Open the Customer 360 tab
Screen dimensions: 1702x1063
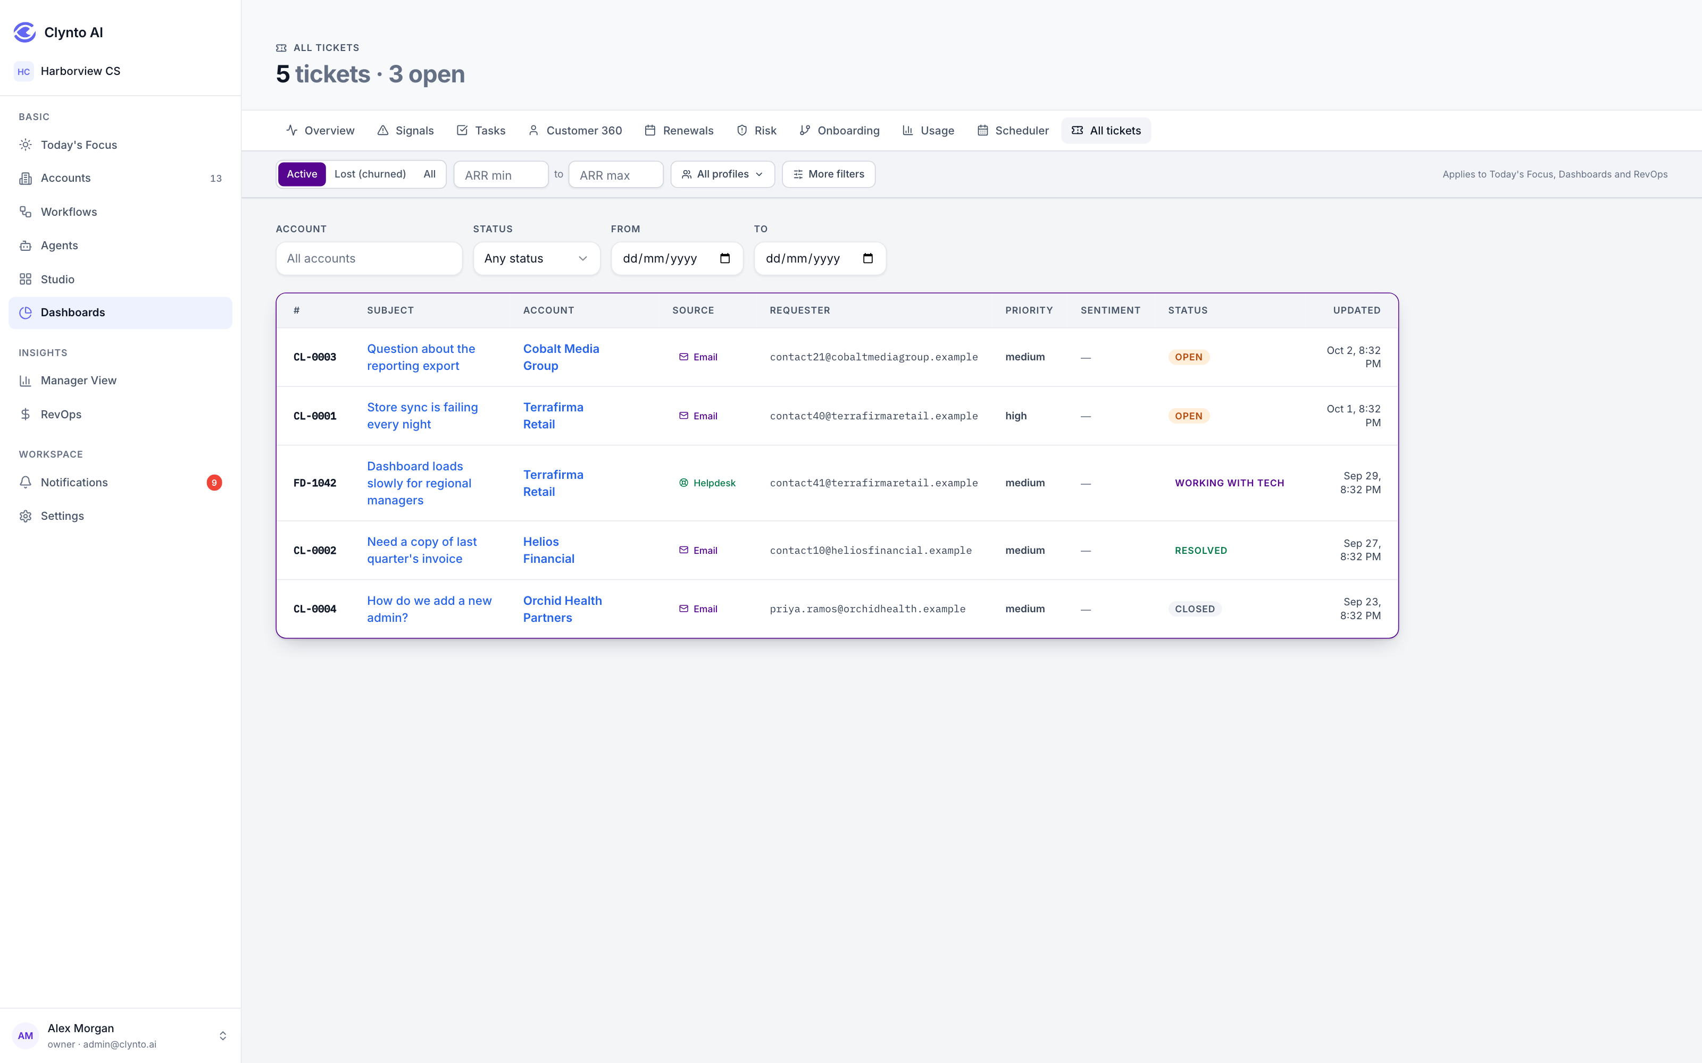click(x=574, y=131)
